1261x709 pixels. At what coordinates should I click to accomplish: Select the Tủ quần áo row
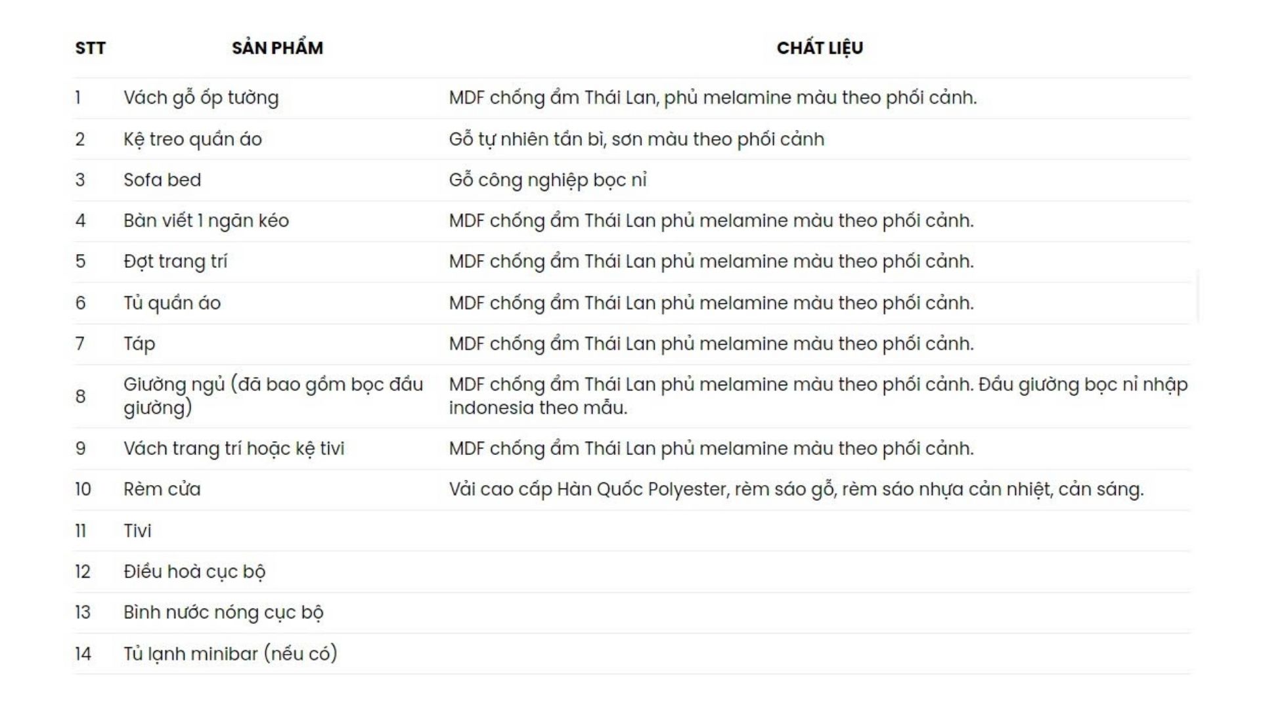(x=632, y=303)
